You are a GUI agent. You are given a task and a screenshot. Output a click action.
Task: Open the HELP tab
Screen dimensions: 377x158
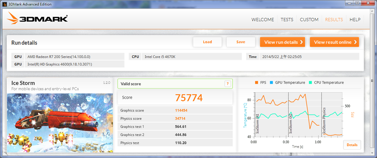pos(355,20)
